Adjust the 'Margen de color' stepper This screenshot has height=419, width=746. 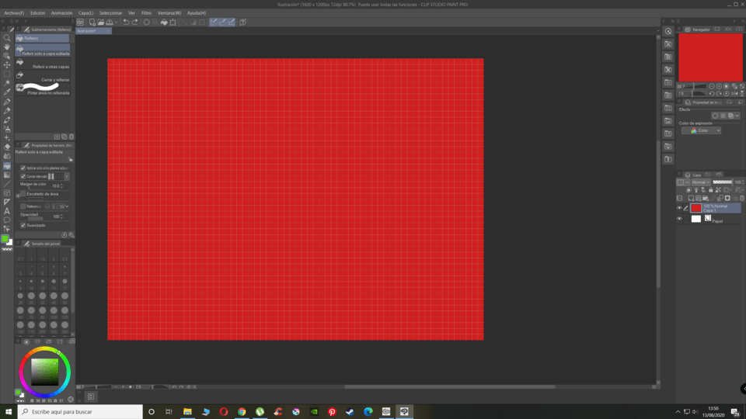[61, 186]
